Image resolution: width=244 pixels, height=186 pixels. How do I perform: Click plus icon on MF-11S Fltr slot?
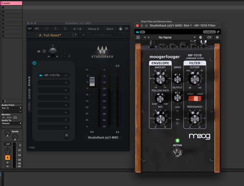click(66, 75)
